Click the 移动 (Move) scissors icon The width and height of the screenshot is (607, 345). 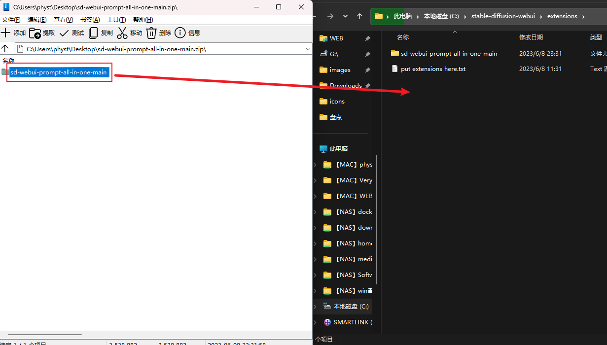(x=122, y=33)
